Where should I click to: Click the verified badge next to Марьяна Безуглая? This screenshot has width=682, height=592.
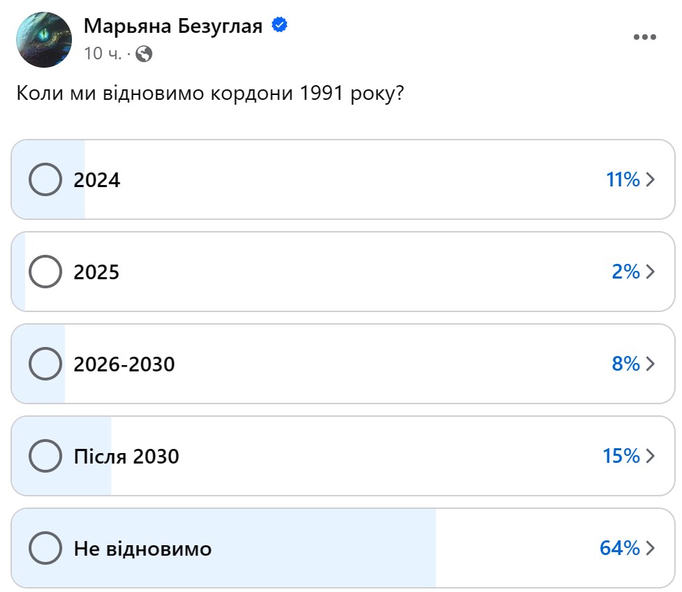(x=280, y=24)
